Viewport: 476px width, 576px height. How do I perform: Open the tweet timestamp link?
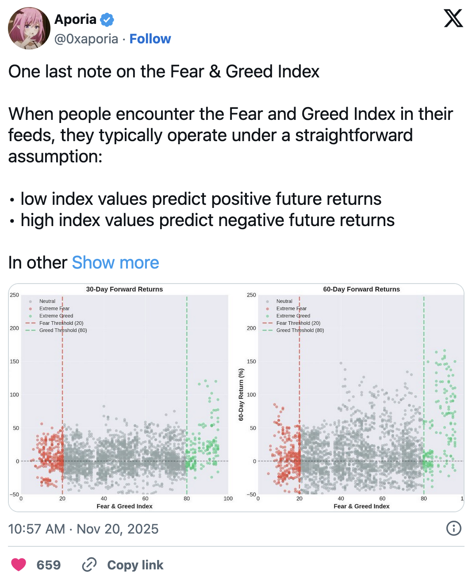point(83,529)
